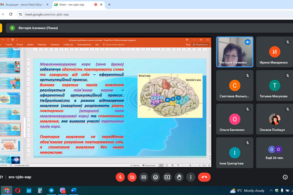Click the present screen button
Viewport: 293px width, 195px height.
pos(167,177)
